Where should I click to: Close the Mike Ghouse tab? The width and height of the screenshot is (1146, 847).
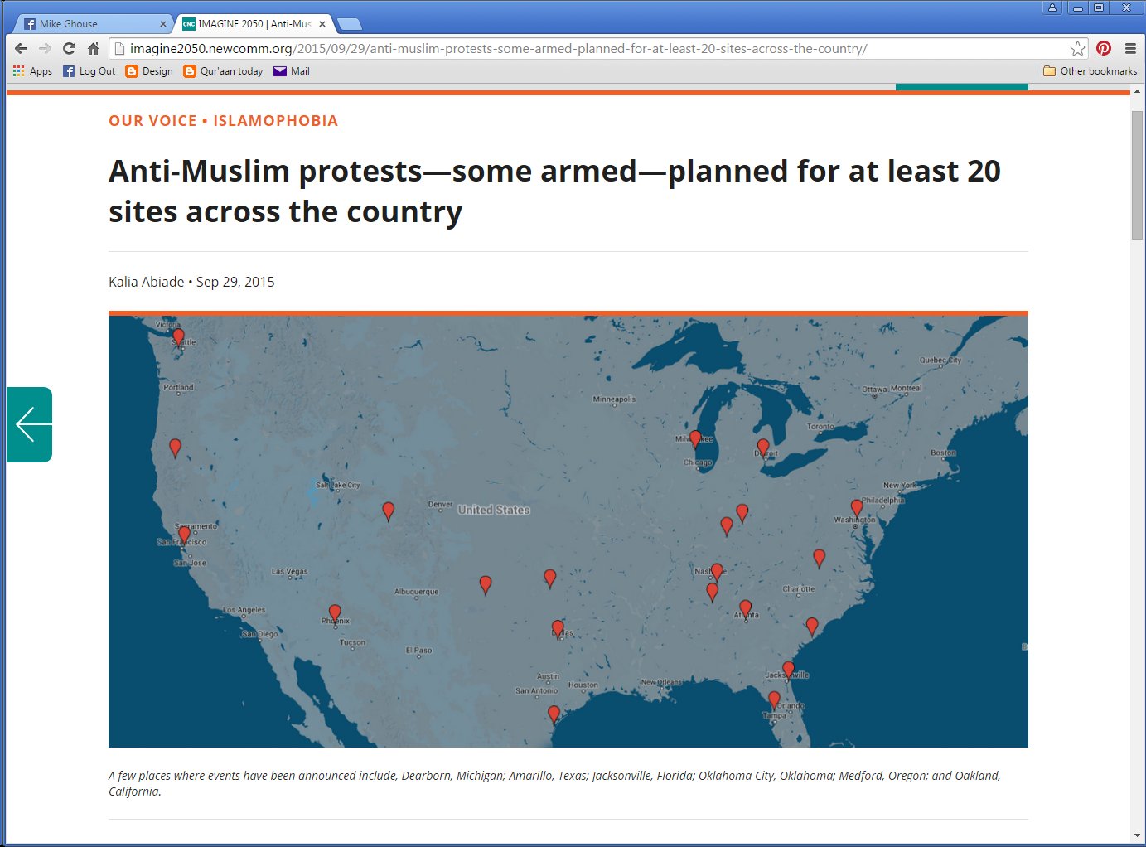click(163, 24)
